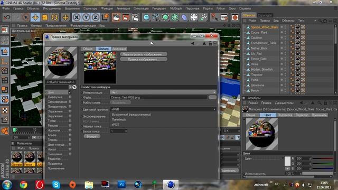Click the texture mode checkerboard icon in left sidebar
The image size is (338, 190).
pos(5,110)
